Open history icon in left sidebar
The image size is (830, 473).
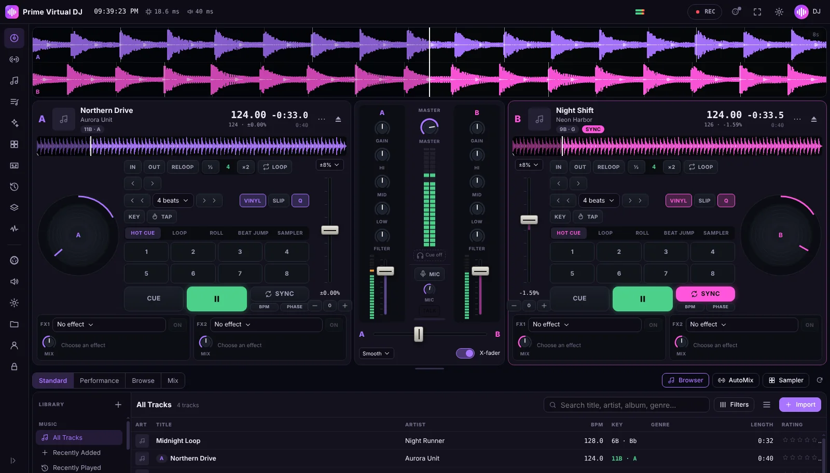point(15,187)
